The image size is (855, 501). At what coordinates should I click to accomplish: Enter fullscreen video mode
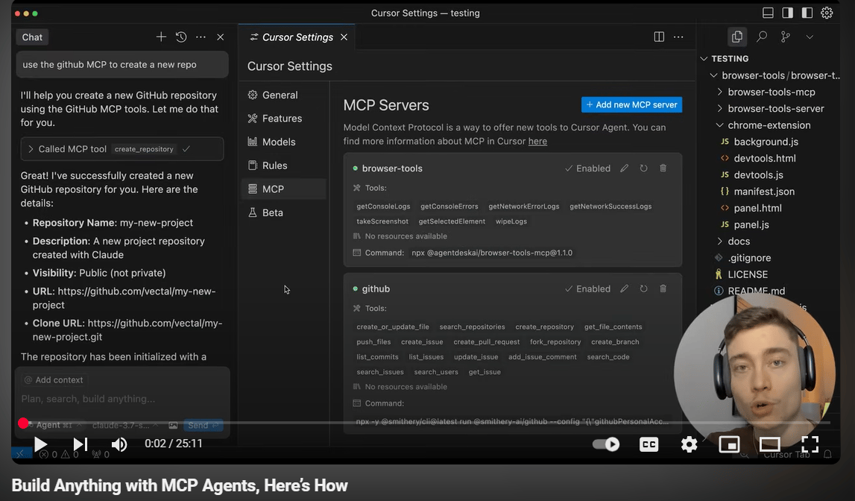(810, 444)
